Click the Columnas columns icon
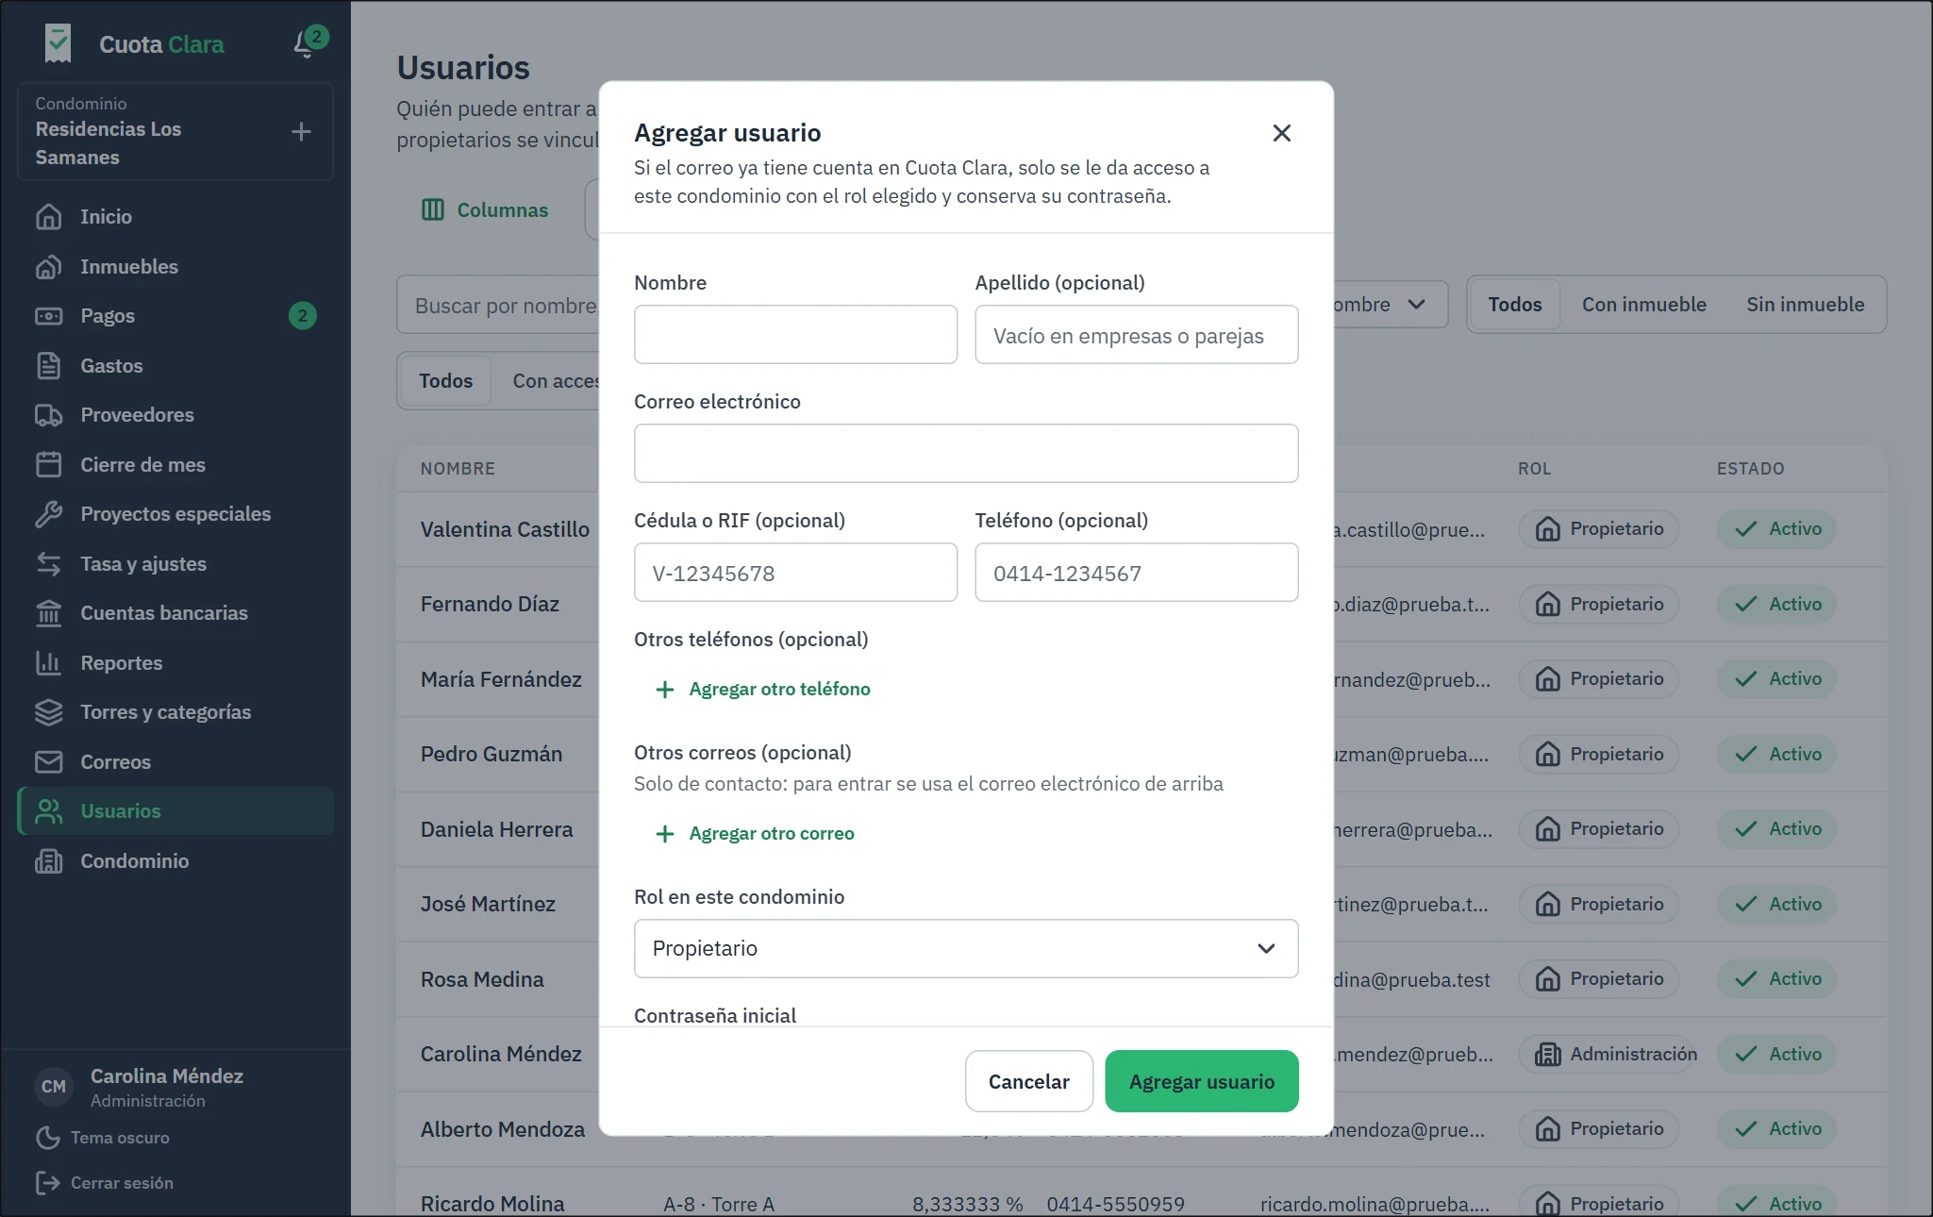The height and width of the screenshot is (1217, 1933). tap(432, 210)
